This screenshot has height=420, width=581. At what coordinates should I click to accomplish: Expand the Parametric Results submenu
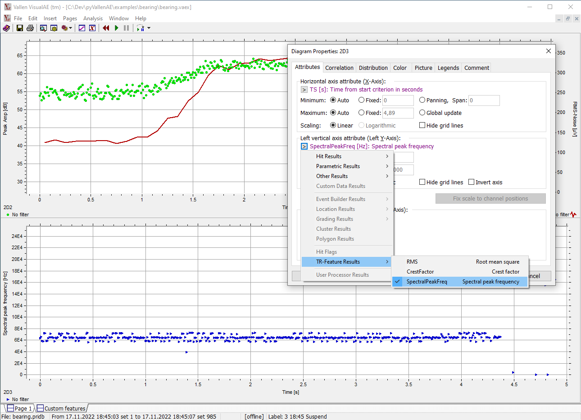point(347,166)
